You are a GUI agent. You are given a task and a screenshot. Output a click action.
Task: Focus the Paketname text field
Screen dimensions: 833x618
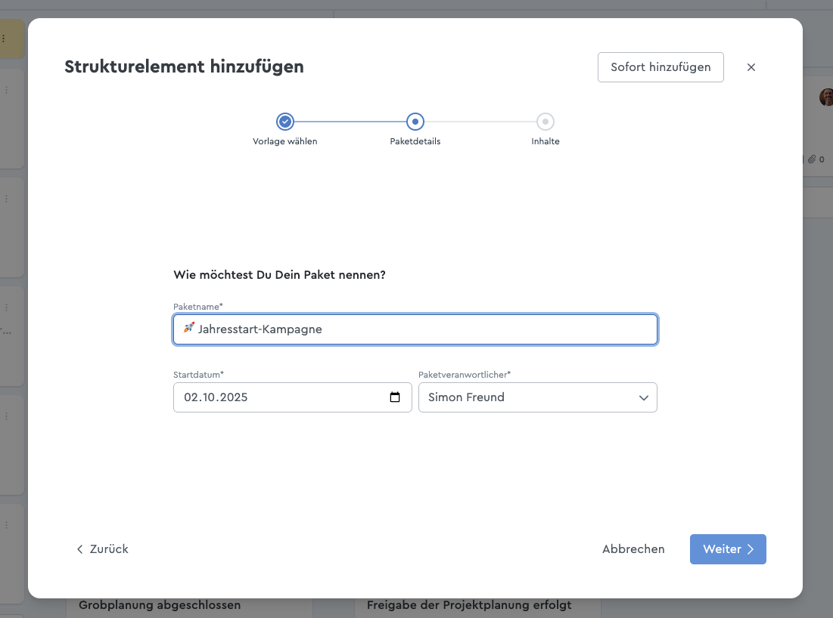[x=424, y=329]
